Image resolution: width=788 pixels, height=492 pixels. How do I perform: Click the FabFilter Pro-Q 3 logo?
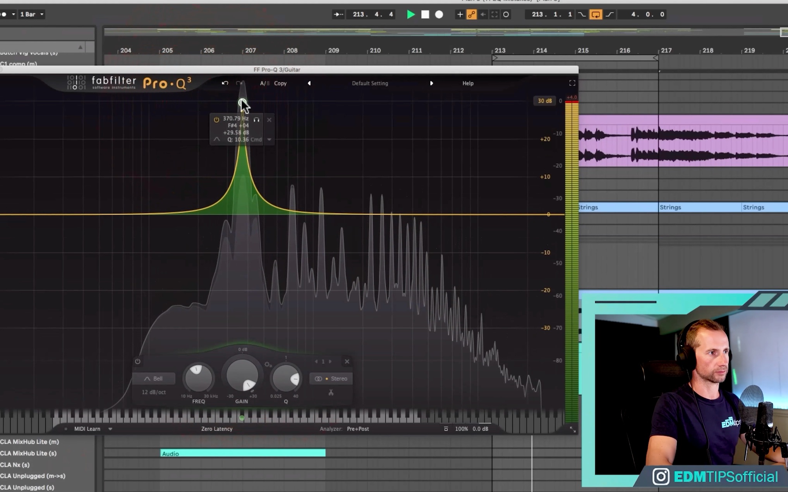pyautogui.click(x=129, y=83)
